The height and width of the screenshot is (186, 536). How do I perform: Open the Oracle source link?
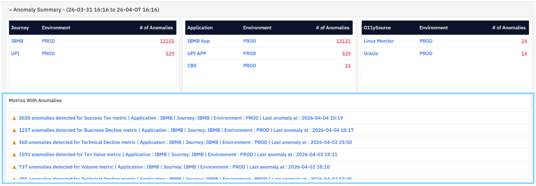pos(371,53)
